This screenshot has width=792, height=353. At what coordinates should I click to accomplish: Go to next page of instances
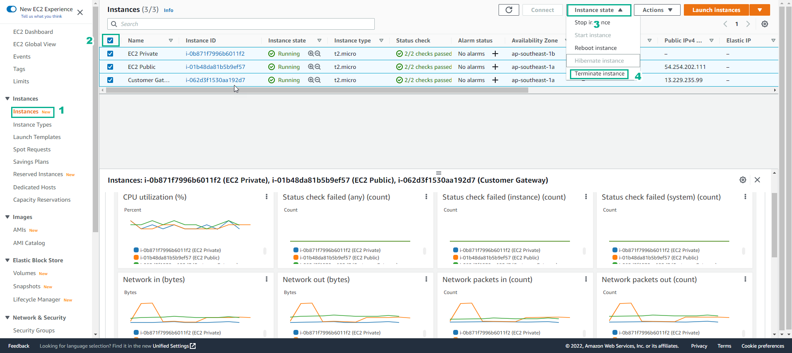tap(748, 24)
